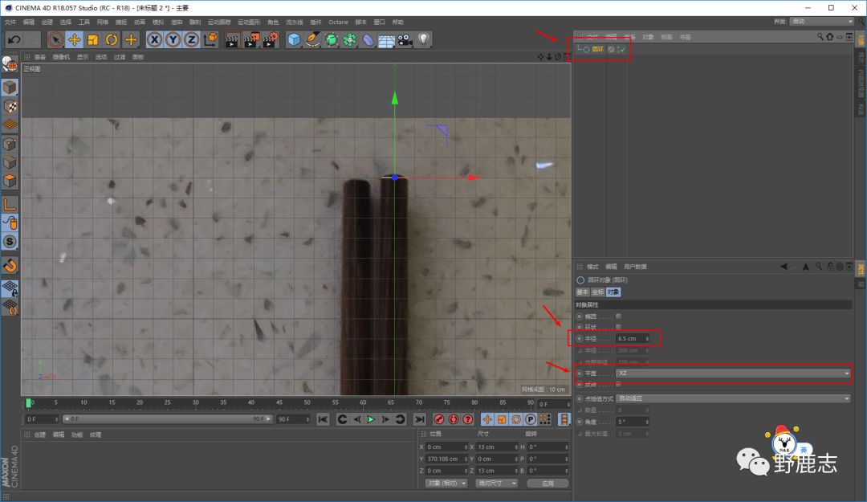Open the Octane menu in menu bar

(x=339, y=22)
